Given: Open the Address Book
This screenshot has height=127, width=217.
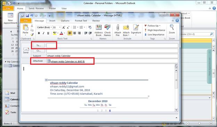Looking at the screenshot, I should point(98,30).
